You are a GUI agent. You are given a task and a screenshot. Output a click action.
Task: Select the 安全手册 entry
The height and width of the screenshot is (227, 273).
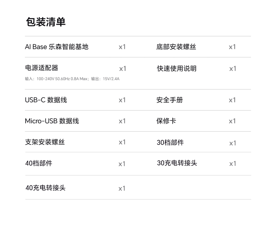coord(170,100)
